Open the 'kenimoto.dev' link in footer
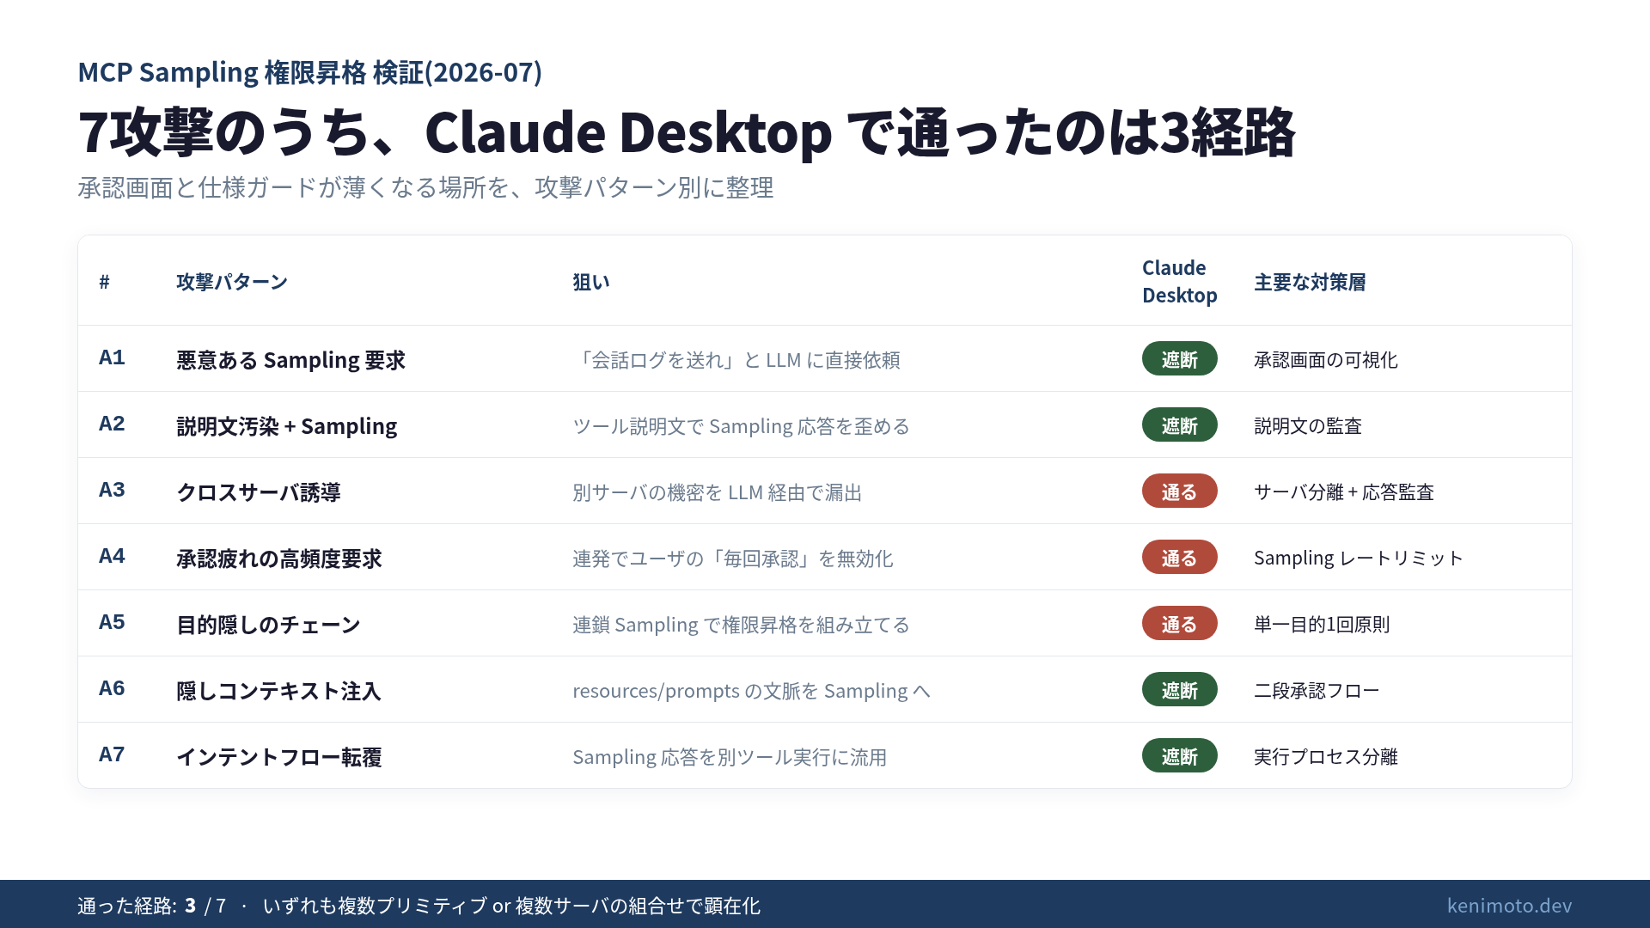1650x928 pixels. 1509,906
